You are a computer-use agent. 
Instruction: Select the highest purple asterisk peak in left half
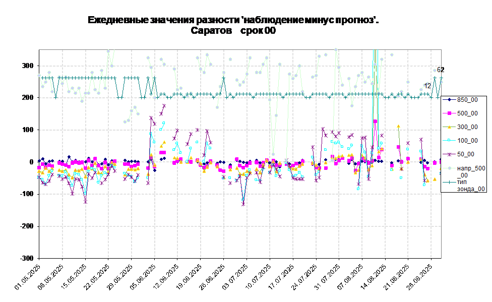click(x=164, y=106)
